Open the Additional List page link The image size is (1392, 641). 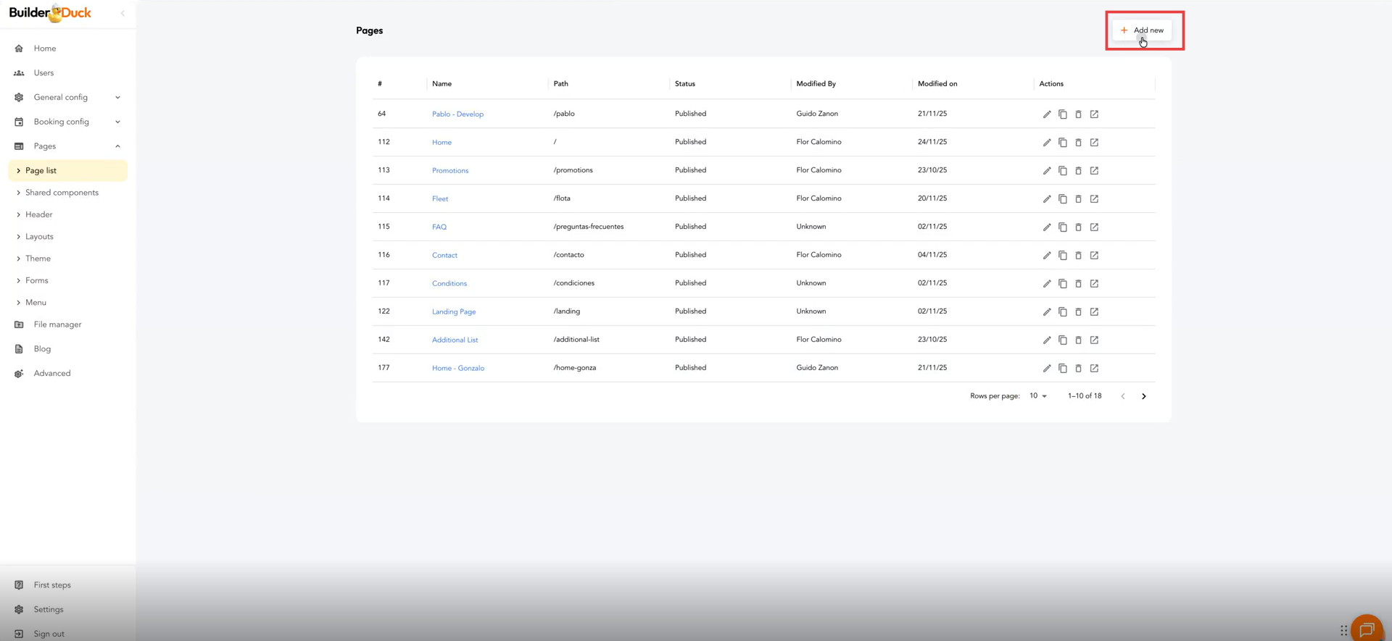click(x=455, y=340)
